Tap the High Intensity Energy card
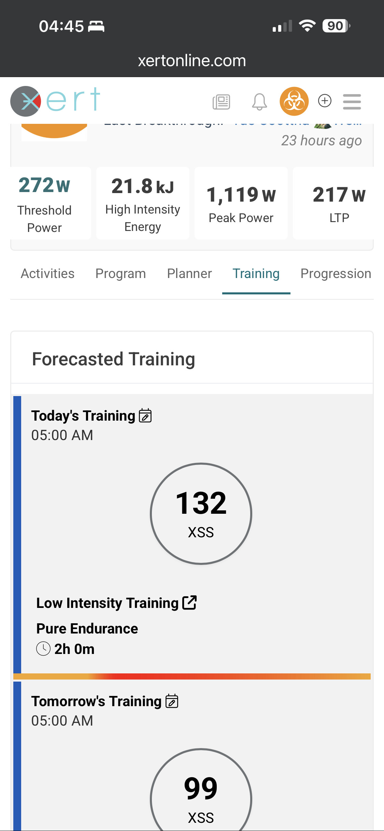Screen dimensions: 384x831 143,203
